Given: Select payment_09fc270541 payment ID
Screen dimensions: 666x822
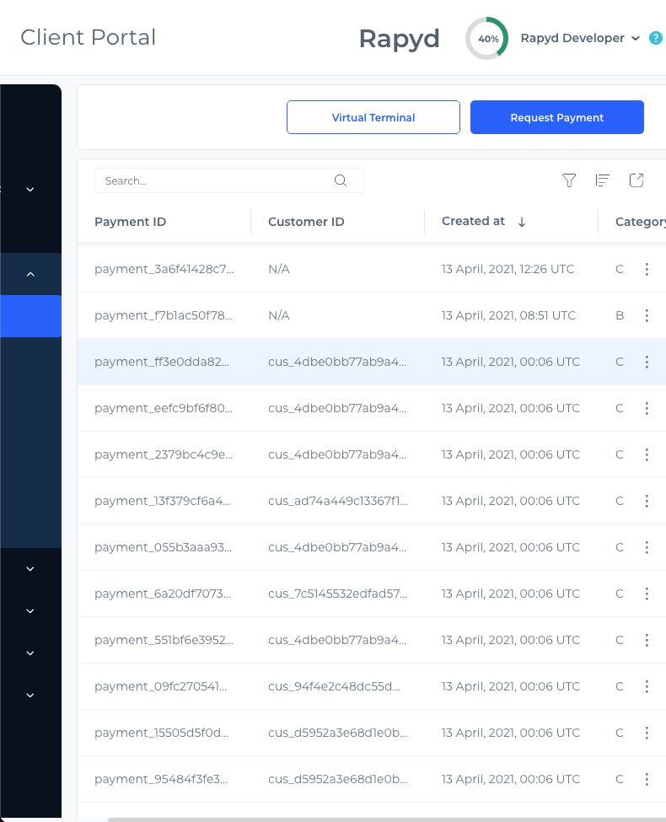Looking at the screenshot, I should [x=160, y=686].
